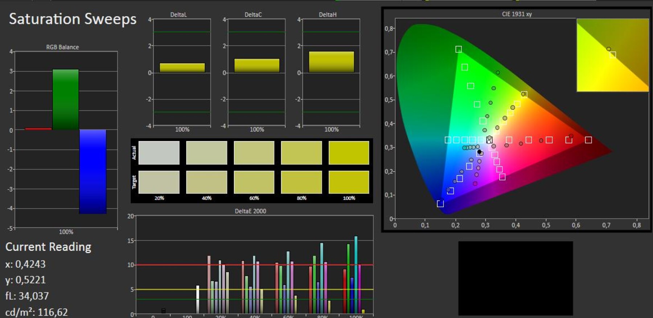Click the "RGB Balance" chart title
This screenshot has width=653, height=318.
62,47
